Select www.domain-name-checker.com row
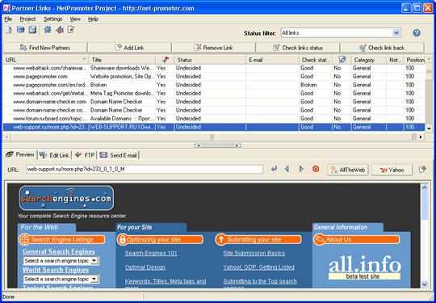 coord(214,102)
